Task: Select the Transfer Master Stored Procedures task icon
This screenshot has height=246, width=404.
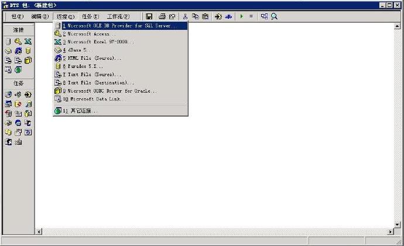Action: (x=18, y=132)
